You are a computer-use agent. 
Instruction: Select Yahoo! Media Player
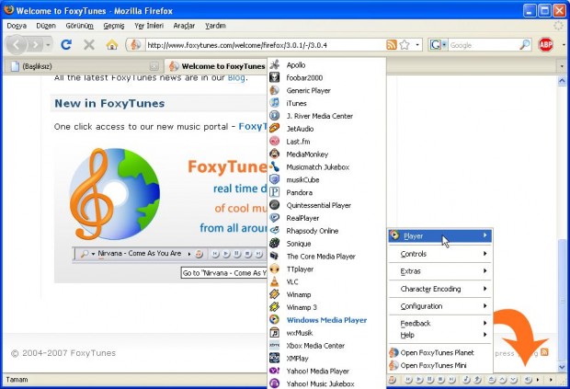326,372
